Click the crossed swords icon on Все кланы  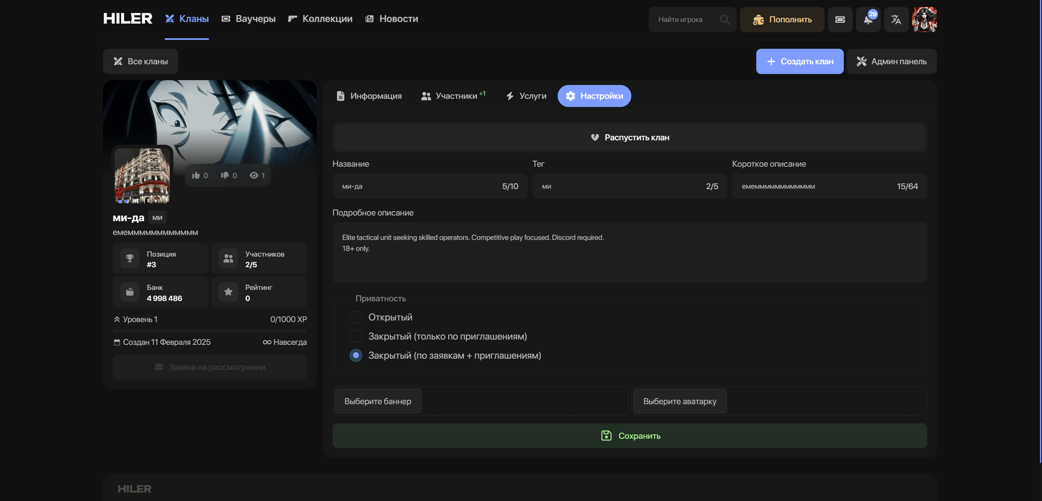(118, 61)
